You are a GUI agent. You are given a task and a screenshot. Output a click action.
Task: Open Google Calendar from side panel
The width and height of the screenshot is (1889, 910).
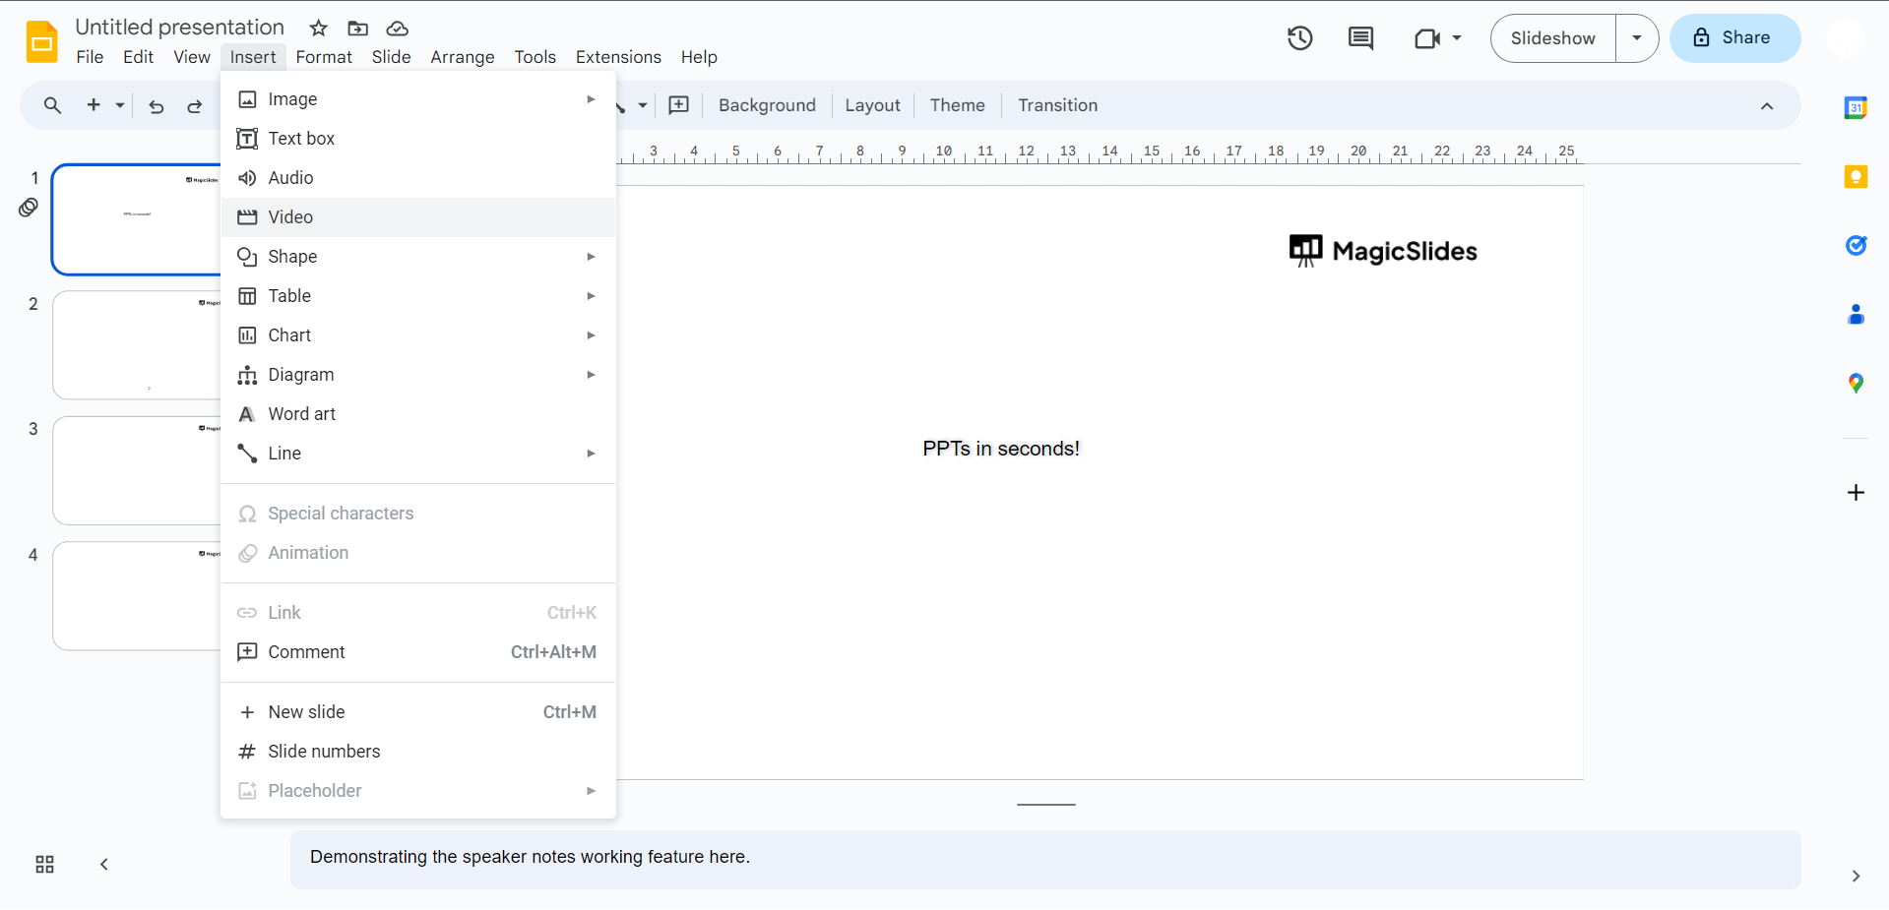coord(1856,108)
